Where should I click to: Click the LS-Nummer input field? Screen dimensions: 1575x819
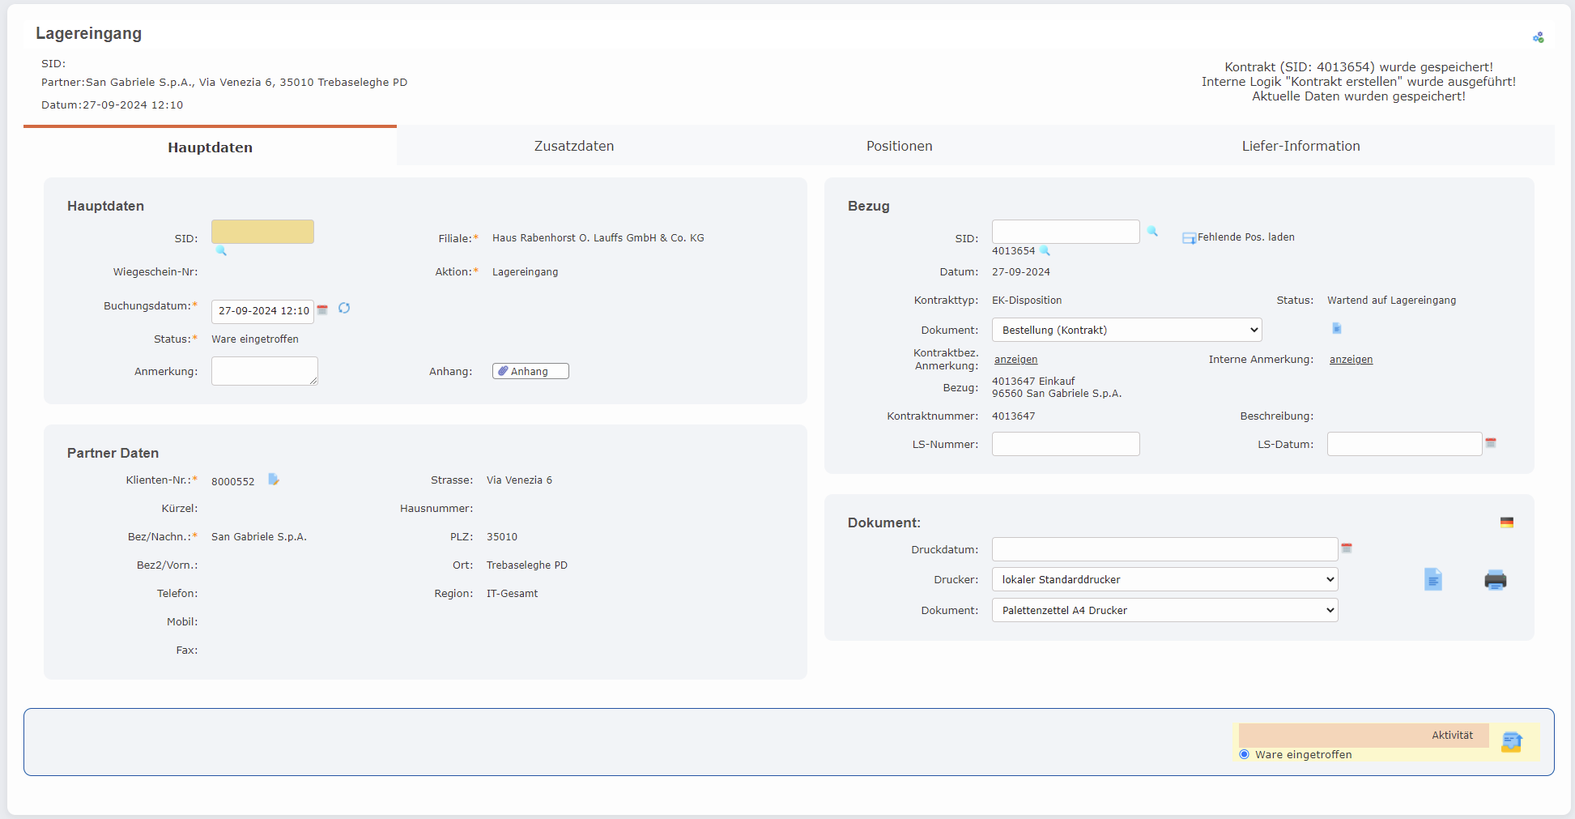click(1066, 444)
